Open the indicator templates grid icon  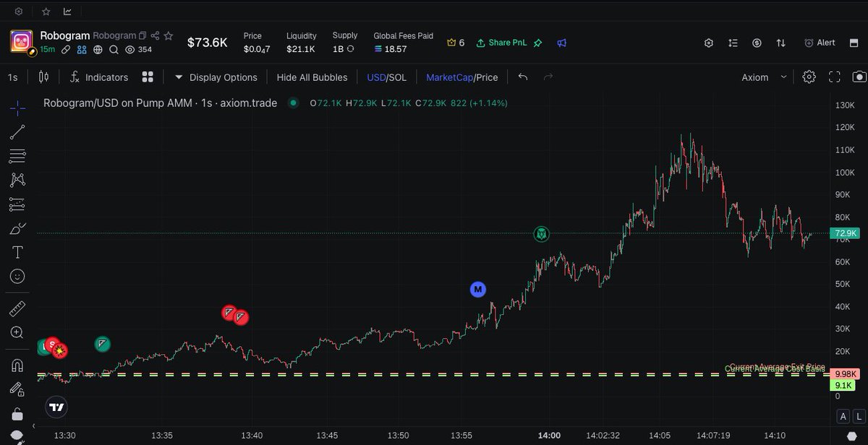click(148, 77)
